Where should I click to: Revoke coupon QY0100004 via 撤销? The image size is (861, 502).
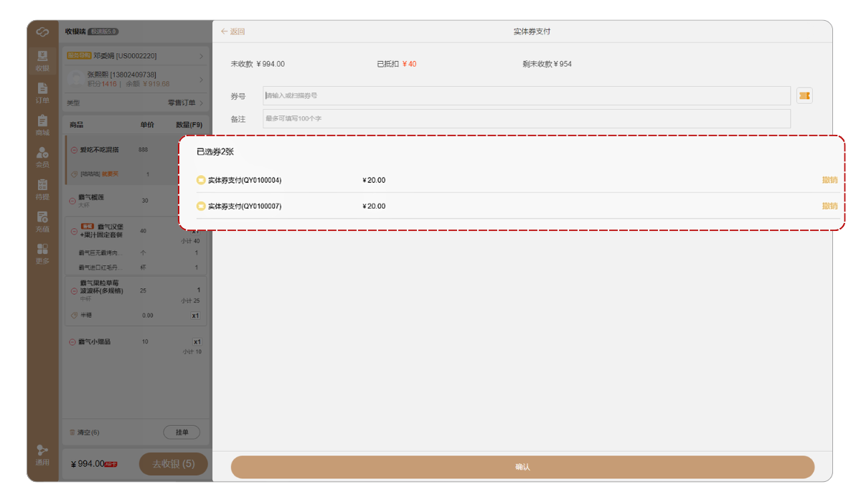829,180
